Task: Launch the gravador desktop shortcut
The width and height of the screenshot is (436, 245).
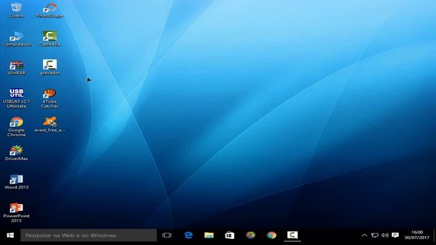Action: (x=50, y=67)
